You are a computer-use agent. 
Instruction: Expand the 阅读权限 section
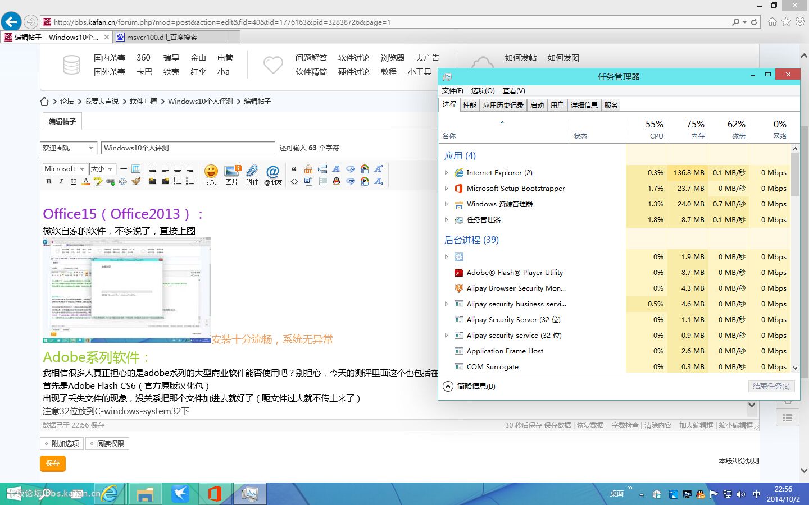[x=107, y=443]
